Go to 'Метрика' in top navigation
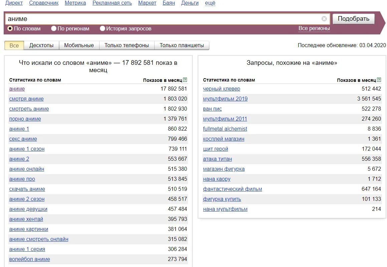The height and width of the screenshot is (267, 387). coord(75,3)
